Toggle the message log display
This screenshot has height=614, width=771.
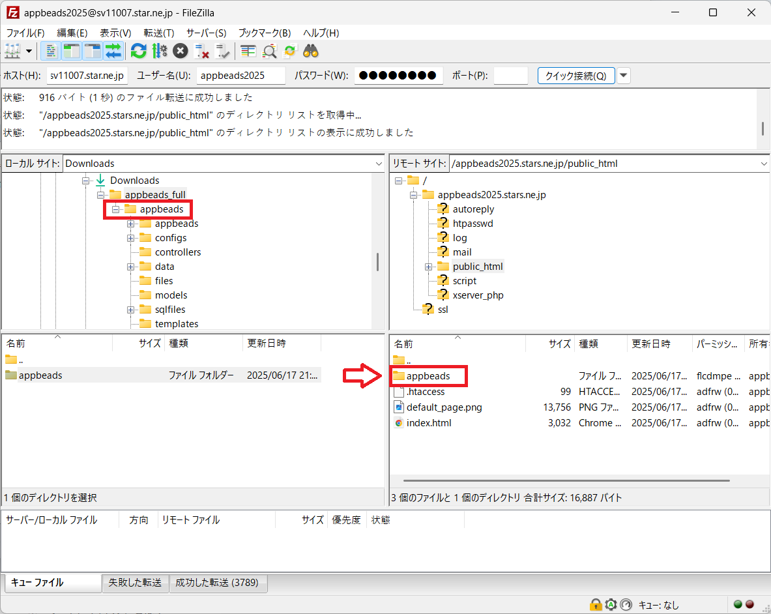pyautogui.click(x=50, y=51)
